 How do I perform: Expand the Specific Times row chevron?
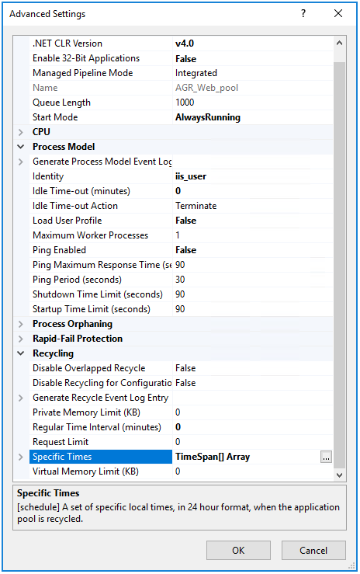click(21, 457)
